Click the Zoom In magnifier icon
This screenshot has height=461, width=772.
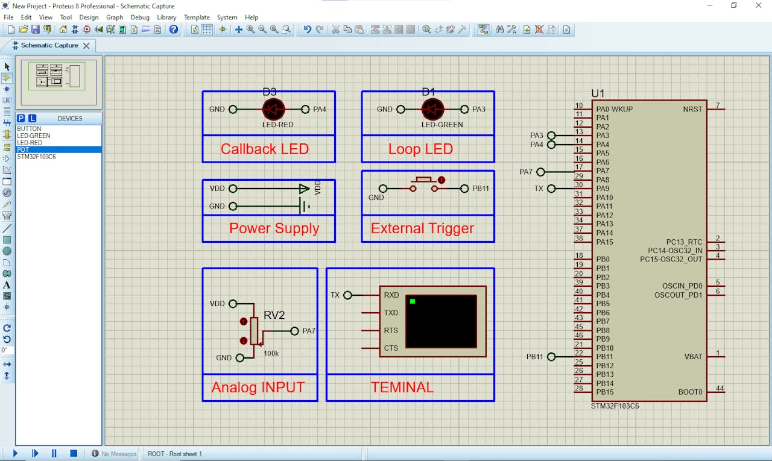click(250, 30)
